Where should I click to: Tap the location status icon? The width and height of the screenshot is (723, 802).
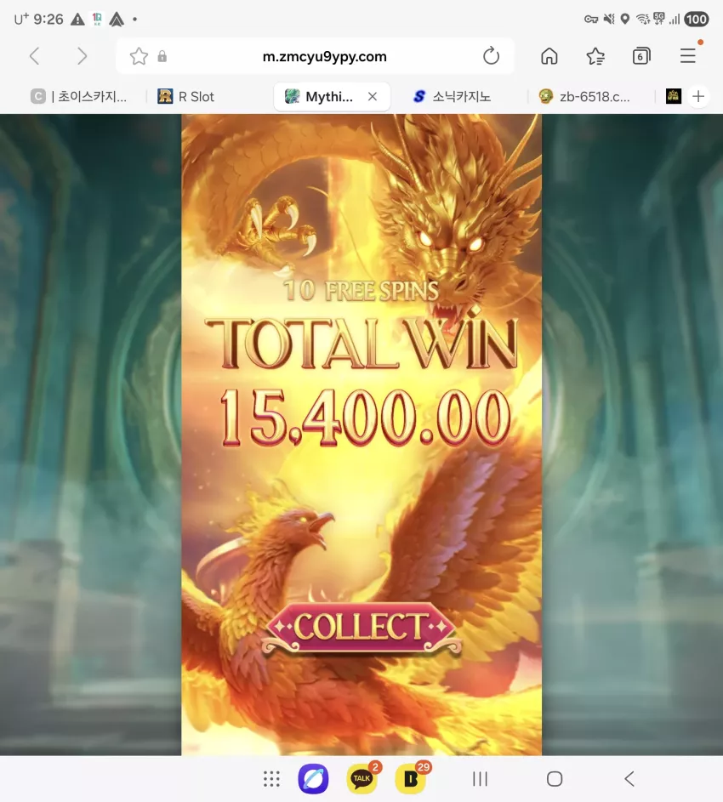tap(625, 20)
